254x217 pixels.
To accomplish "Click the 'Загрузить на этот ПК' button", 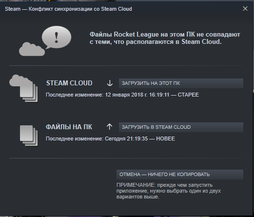I will tap(181, 83).
